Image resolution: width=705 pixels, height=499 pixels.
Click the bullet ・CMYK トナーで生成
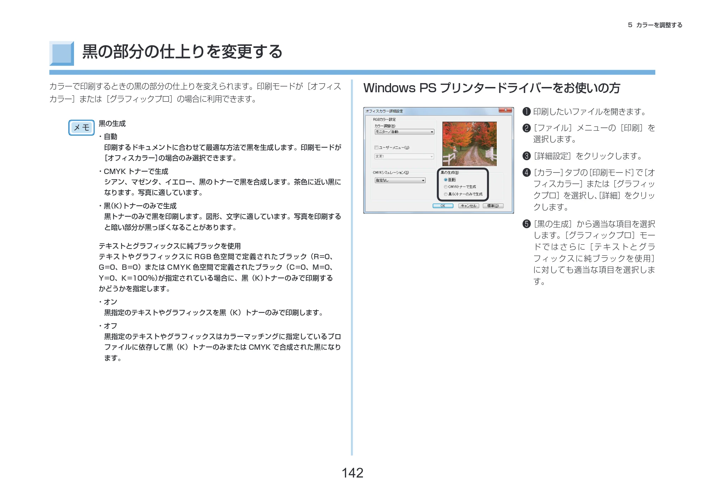(x=134, y=171)
